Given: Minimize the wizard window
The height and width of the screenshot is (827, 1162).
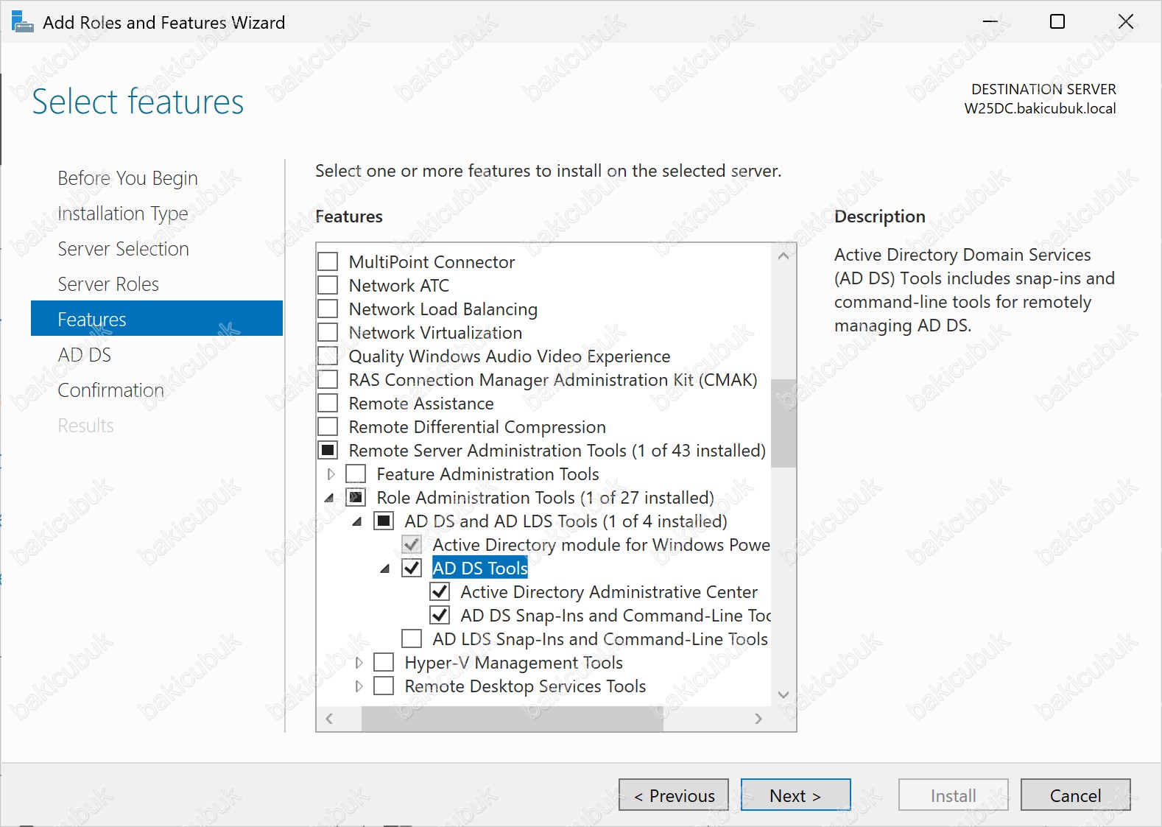Looking at the screenshot, I should tap(990, 21).
